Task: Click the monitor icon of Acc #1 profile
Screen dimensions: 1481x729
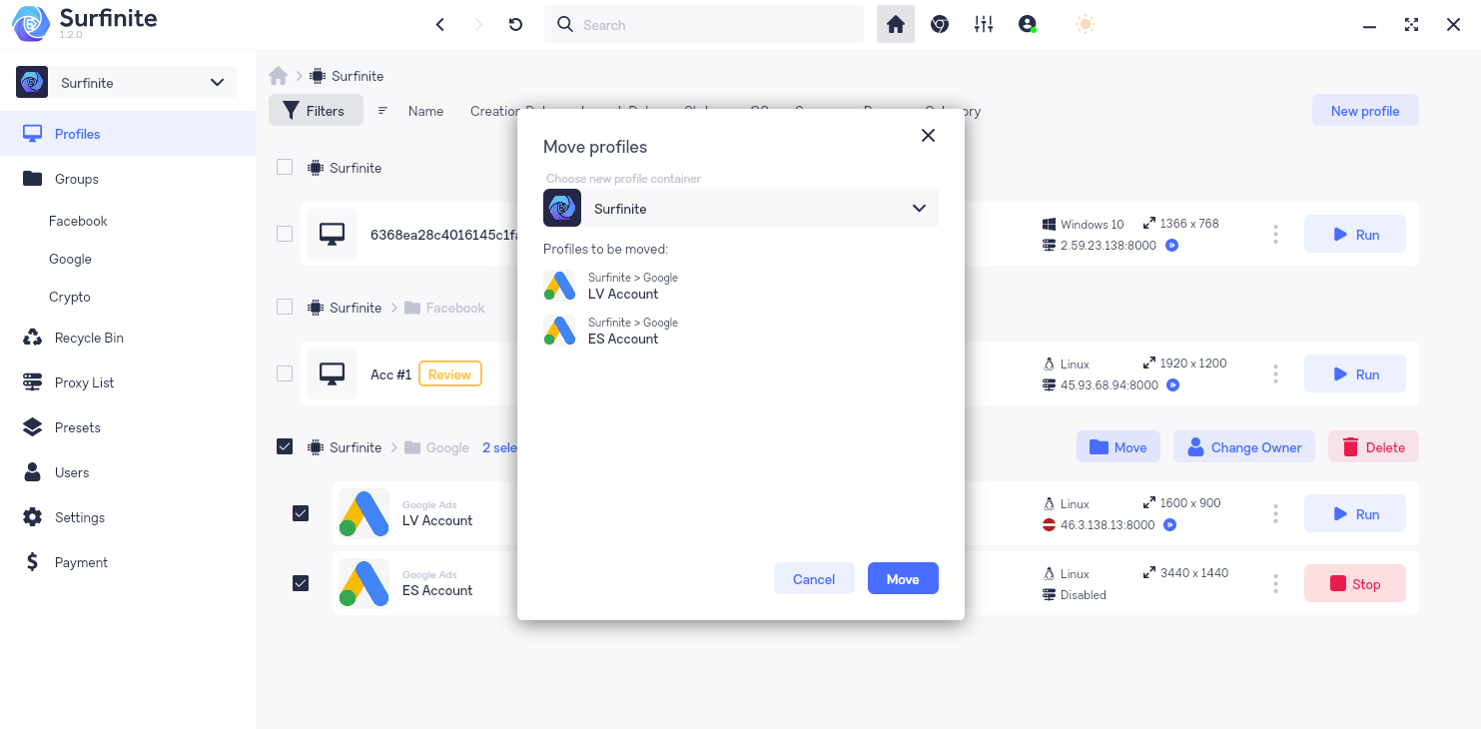Action: [332, 373]
